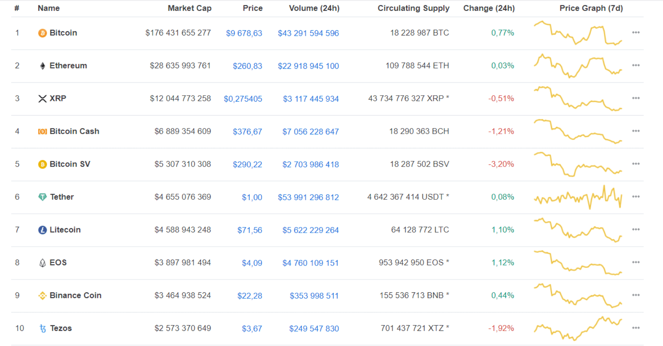Screen dimensions: 663x346
Task: Open the Binance Coin name link
Action: (76, 296)
